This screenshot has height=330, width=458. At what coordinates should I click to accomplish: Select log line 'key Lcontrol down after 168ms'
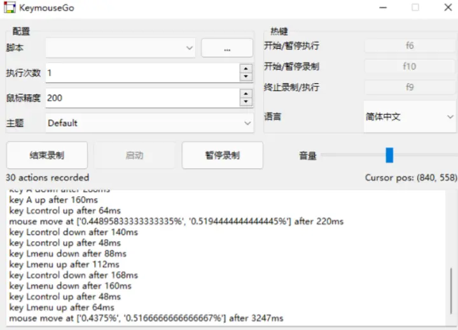click(x=73, y=275)
